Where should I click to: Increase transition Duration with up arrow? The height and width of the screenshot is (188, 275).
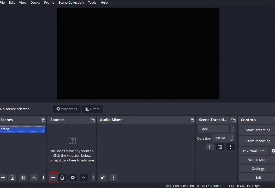tap(231, 136)
